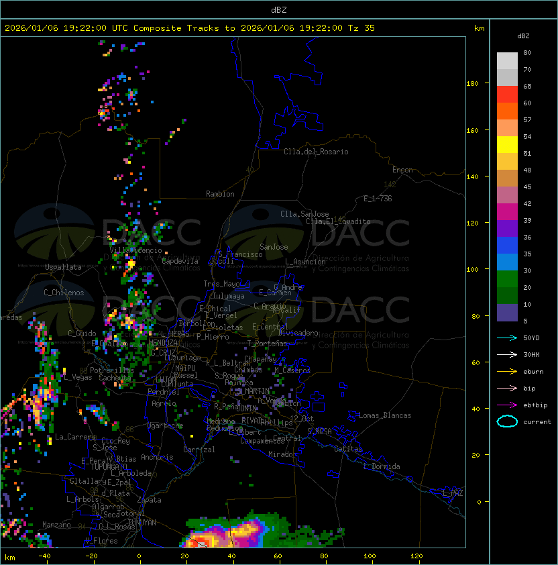Screen dimensions: 558x565
Task: Select the 'Clla.SanJose' place label
Action: click(x=304, y=214)
